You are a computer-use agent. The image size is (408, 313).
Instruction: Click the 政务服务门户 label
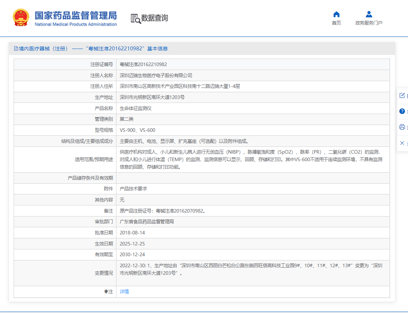pyautogui.click(x=369, y=23)
